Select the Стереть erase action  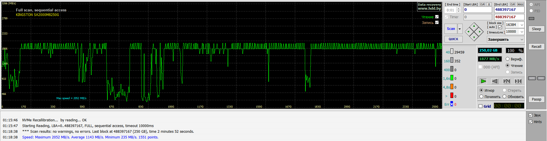(504, 90)
